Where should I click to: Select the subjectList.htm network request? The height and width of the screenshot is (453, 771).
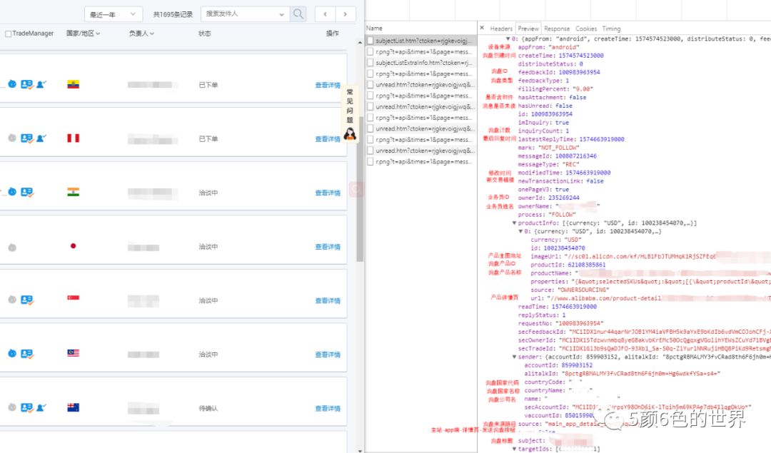[420, 41]
